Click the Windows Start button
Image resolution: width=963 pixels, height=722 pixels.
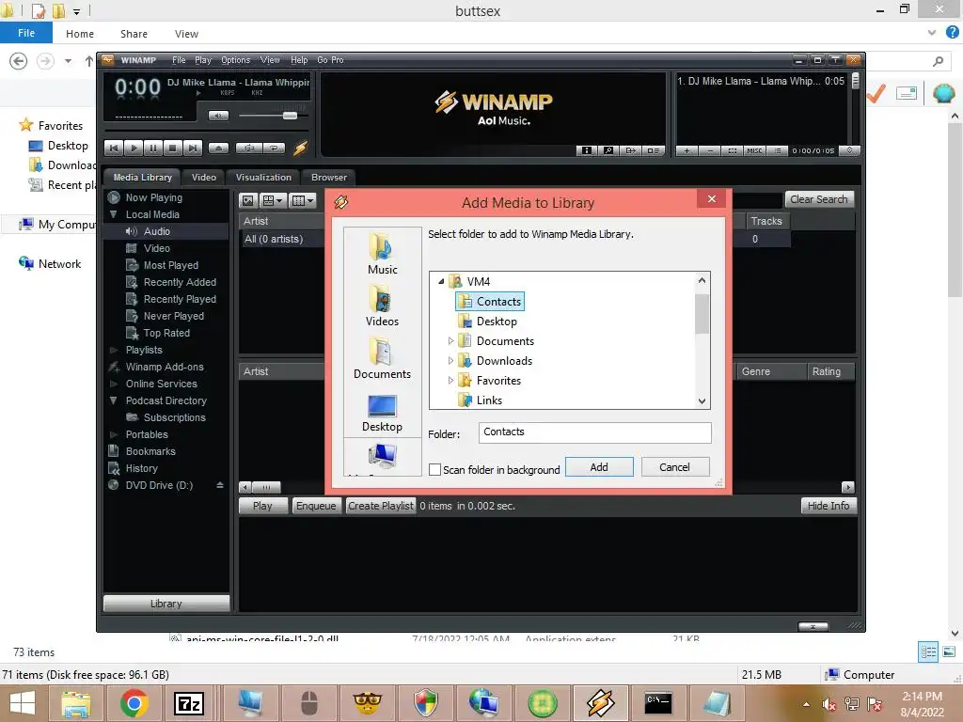(x=23, y=703)
